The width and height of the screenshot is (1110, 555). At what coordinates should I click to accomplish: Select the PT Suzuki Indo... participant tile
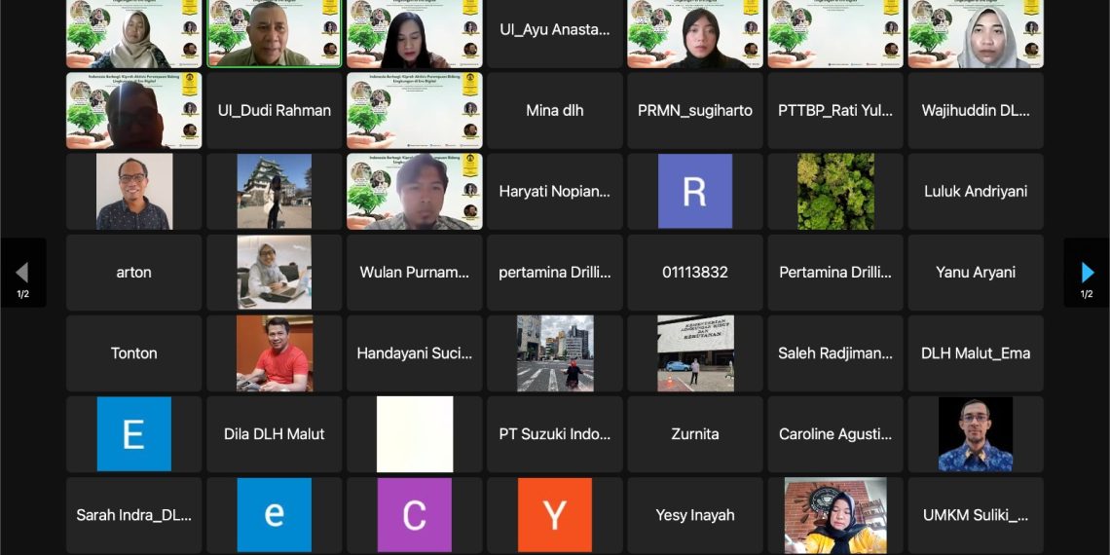pyautogui.click(x=555, y=434)
